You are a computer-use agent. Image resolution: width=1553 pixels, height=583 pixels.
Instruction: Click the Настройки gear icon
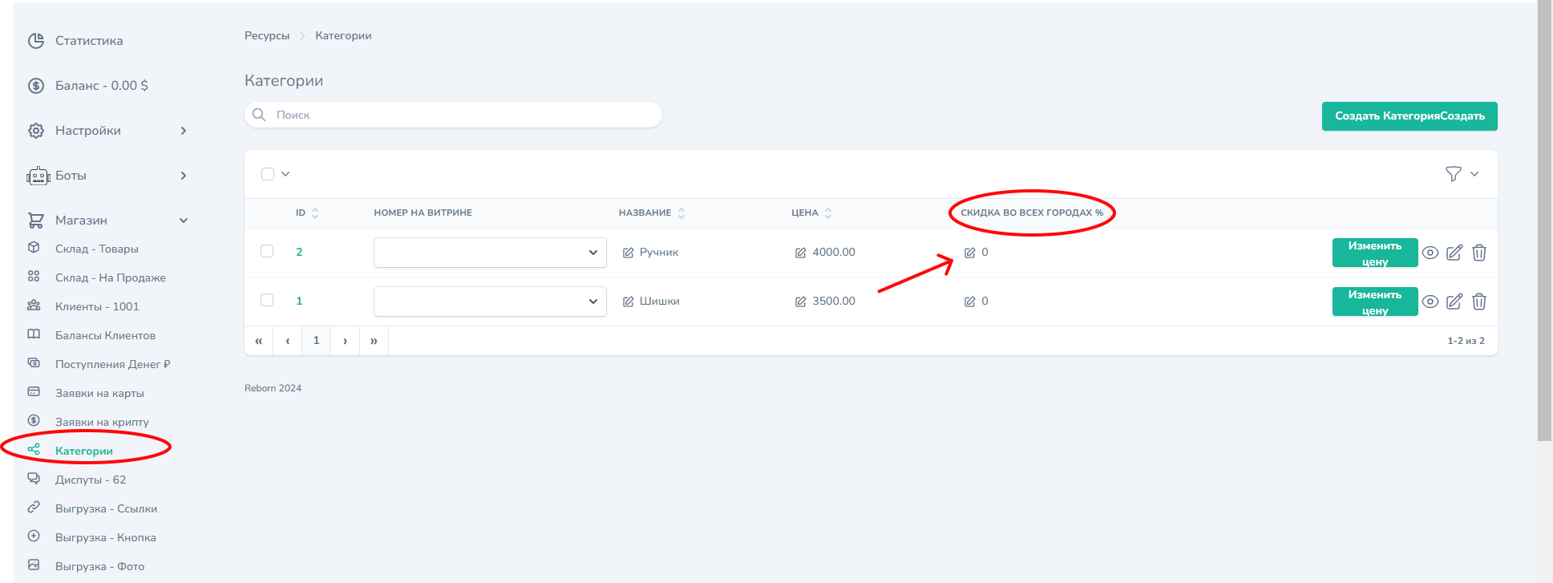36,131
